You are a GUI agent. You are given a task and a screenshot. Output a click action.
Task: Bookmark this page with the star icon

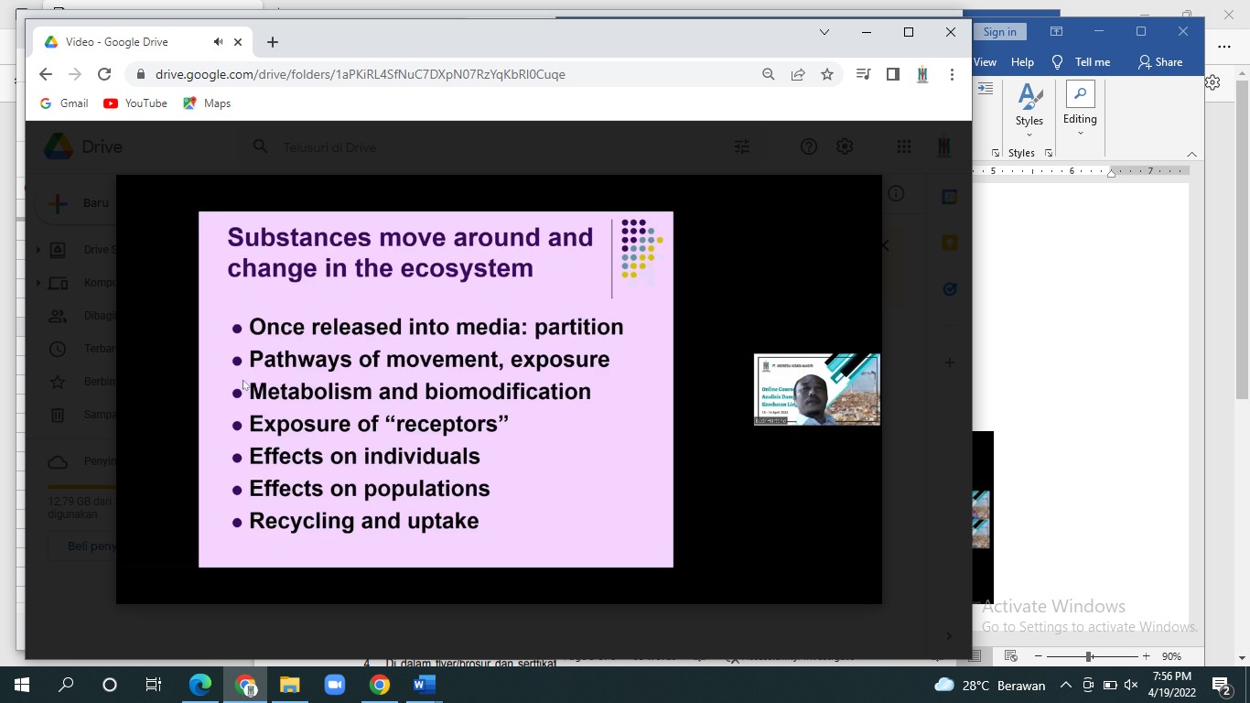coord(827,74)
